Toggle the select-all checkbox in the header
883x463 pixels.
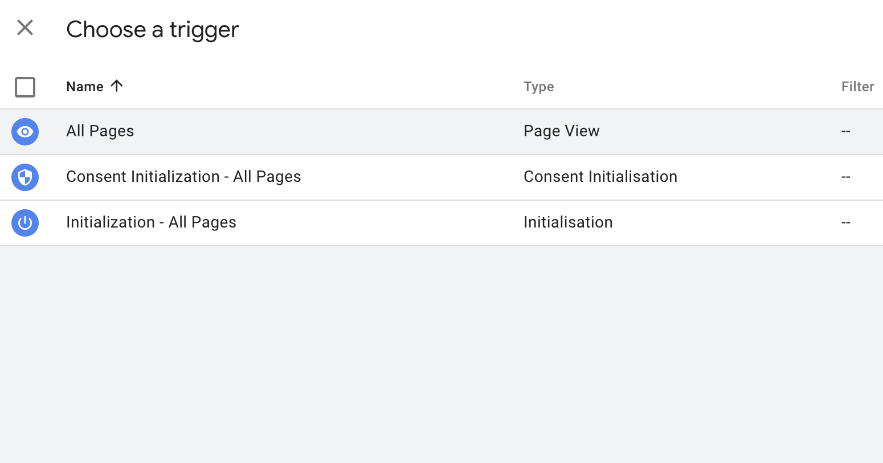[x=25, y=87]
